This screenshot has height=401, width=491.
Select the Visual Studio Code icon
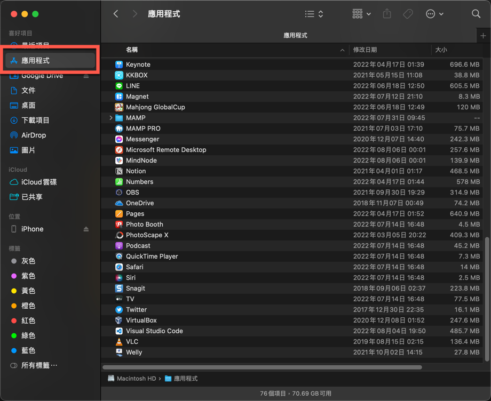point(118,331)
